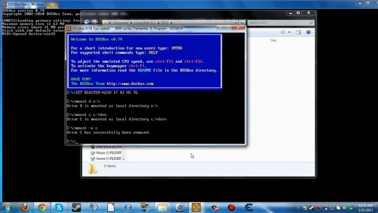Open the blank document taskbar icon

[110, 208]
